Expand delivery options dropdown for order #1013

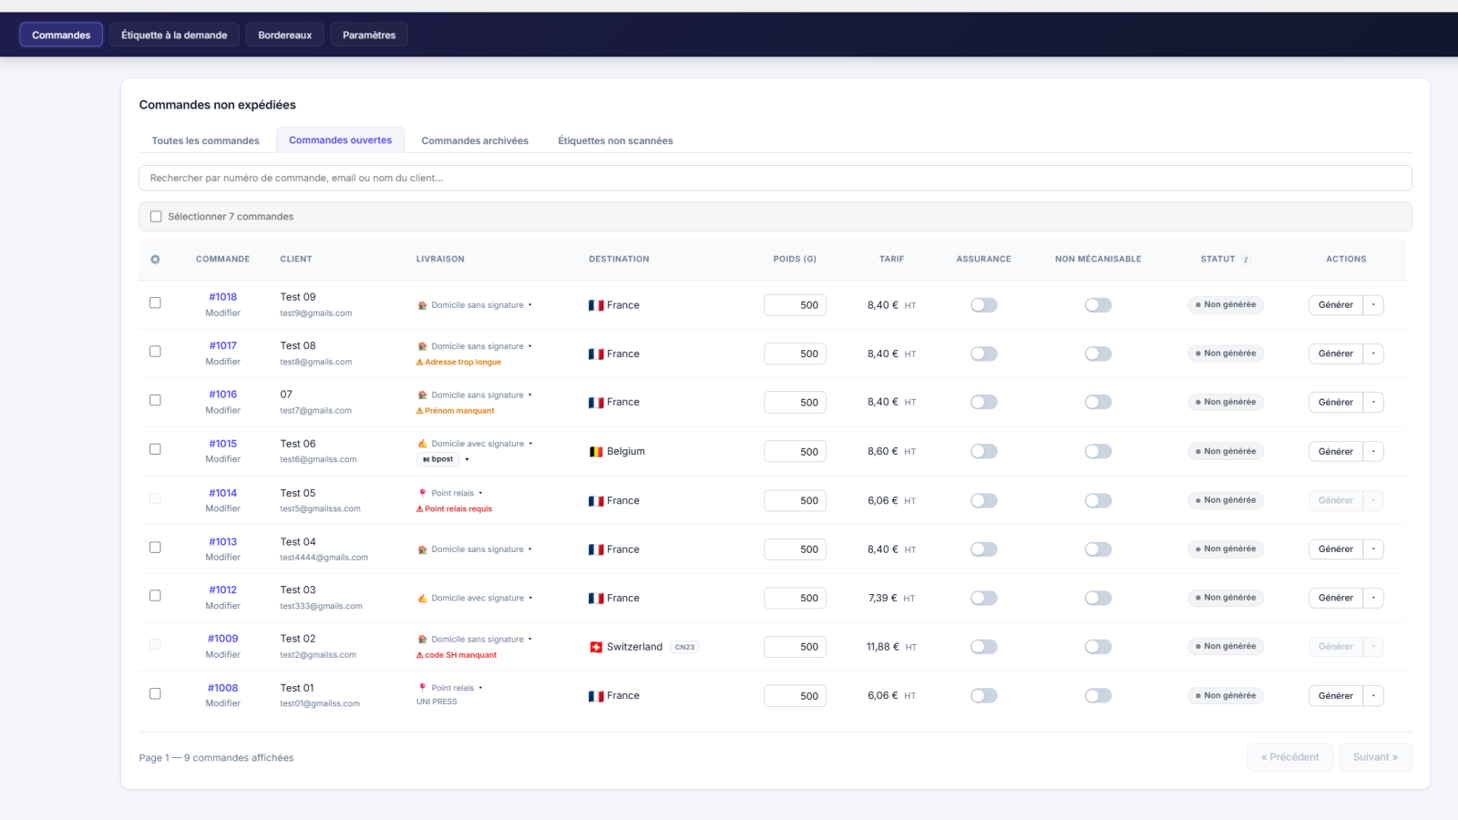coord(530,549)
